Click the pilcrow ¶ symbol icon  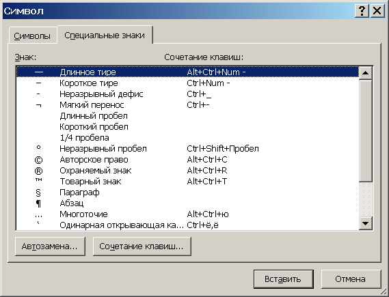(38, 203)
